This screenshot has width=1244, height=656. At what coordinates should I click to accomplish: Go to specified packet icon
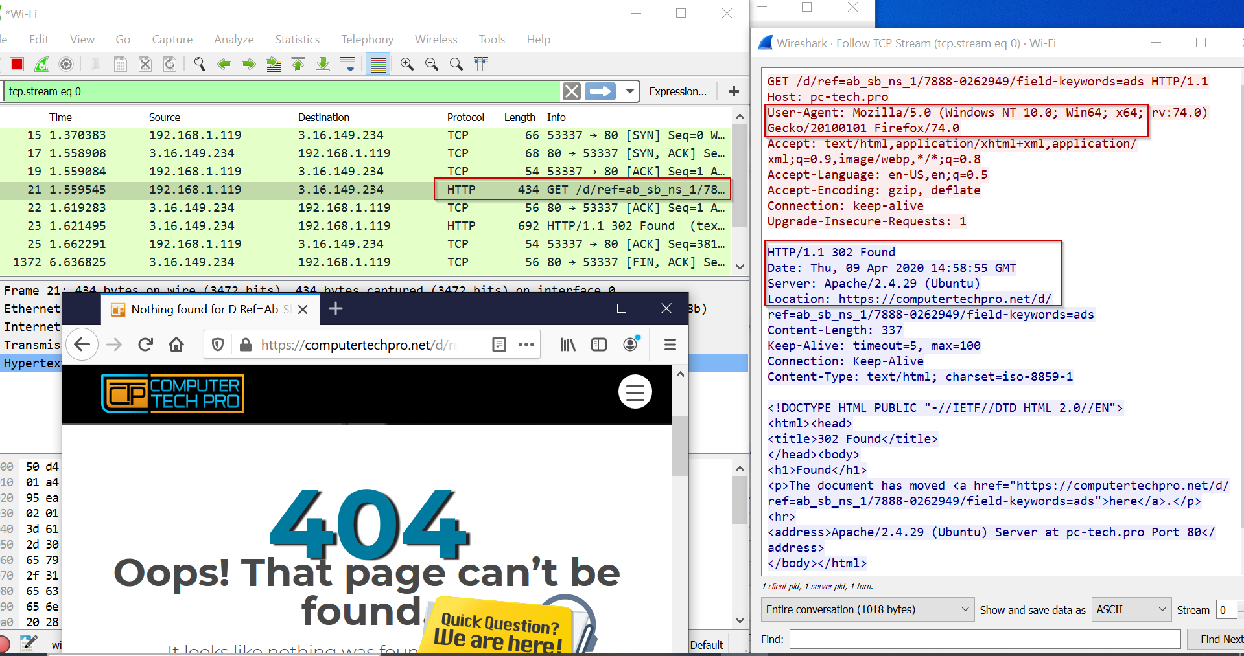tap(274, 64)
